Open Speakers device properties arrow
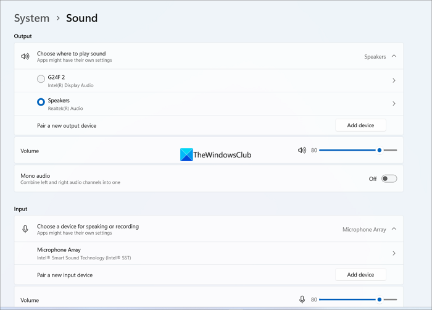Screen dimensions: 432x310 (394, 104)
